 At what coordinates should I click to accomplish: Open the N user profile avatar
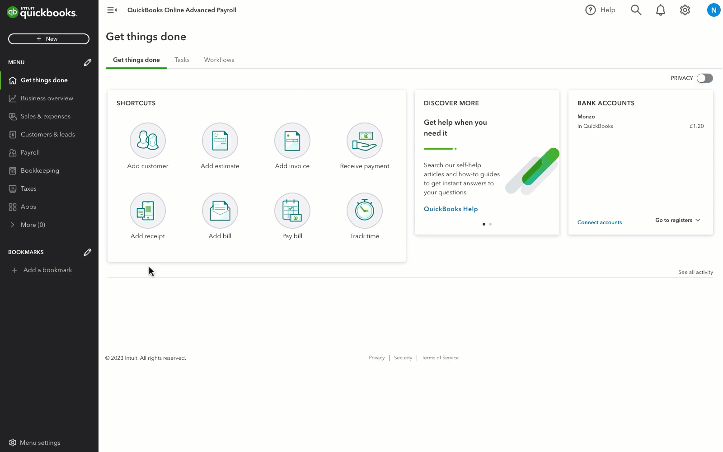714,10
